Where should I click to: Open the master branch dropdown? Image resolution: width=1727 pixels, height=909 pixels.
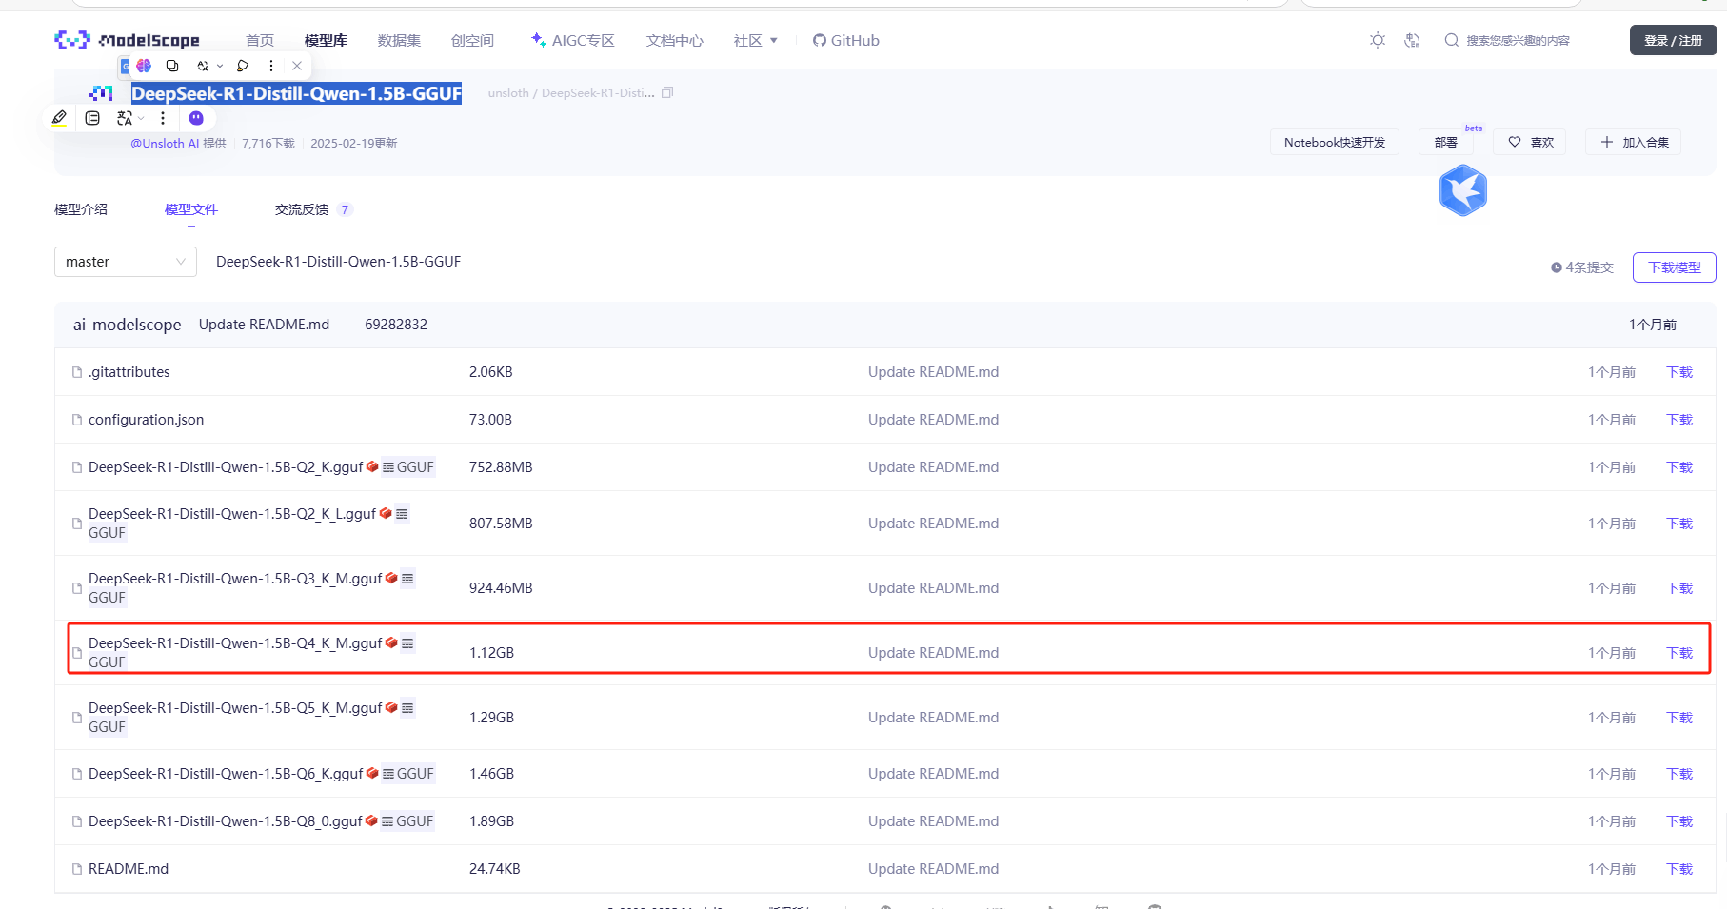[x=126, y=262]
